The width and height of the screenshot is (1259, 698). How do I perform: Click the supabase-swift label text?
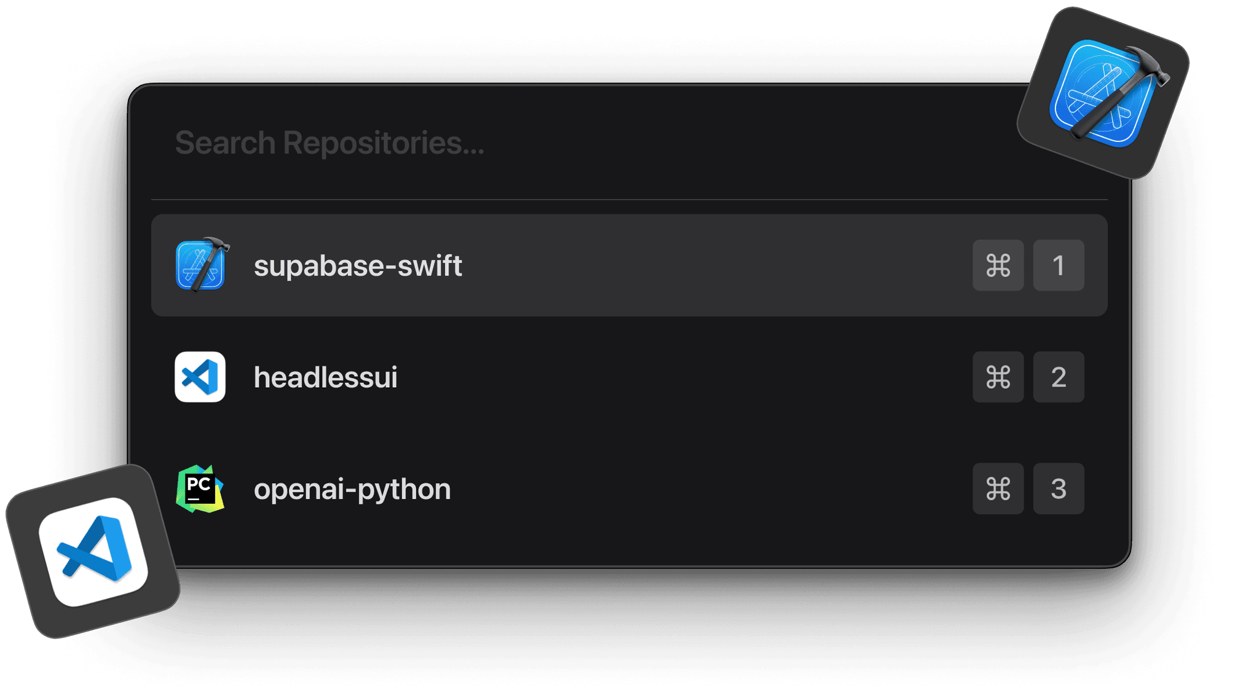click(x=358, y=266)
